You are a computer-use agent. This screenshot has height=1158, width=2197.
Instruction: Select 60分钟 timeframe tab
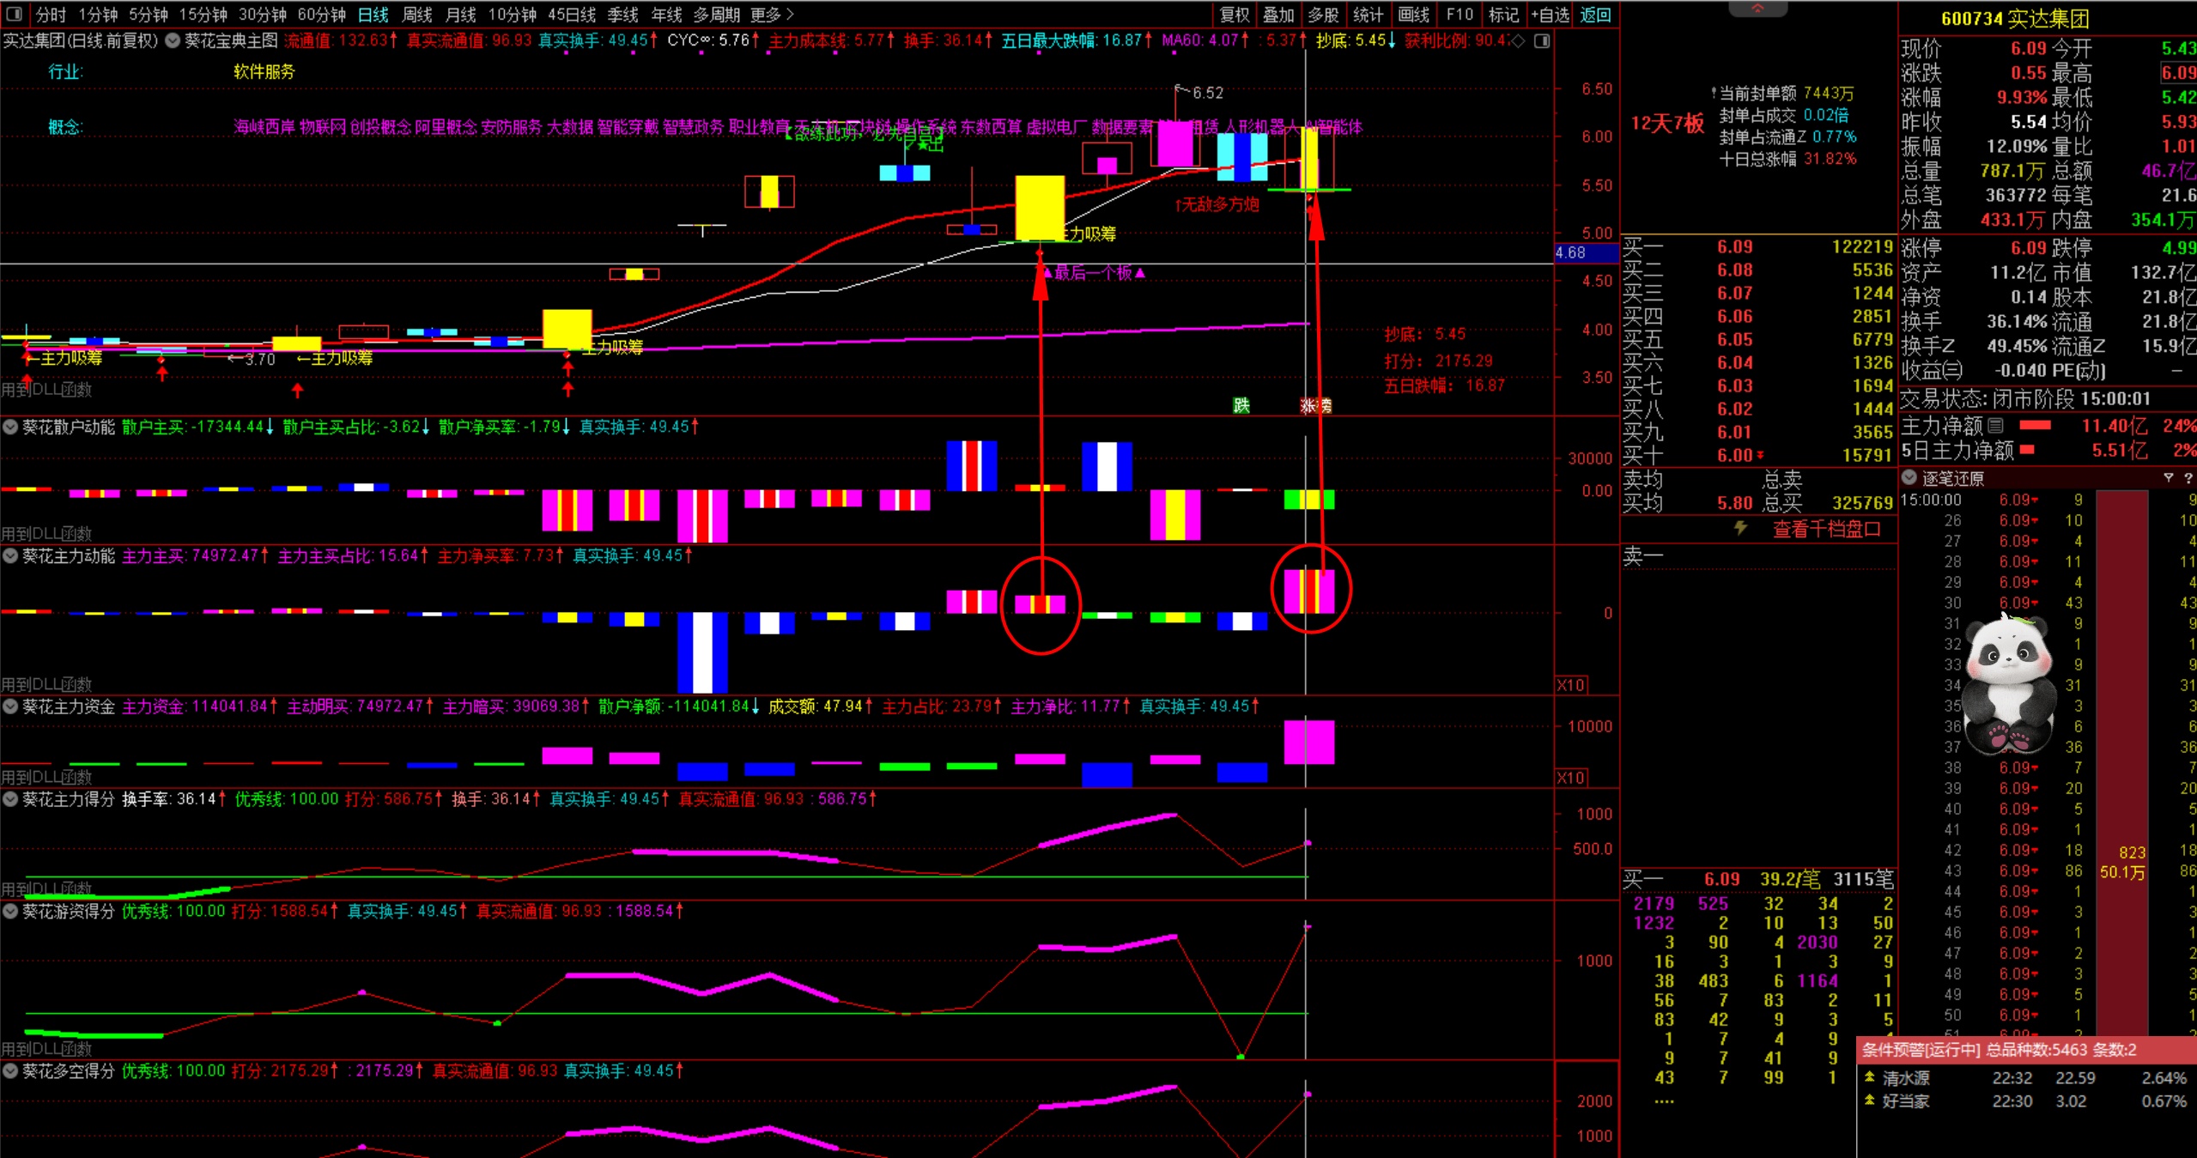[321, 15]
